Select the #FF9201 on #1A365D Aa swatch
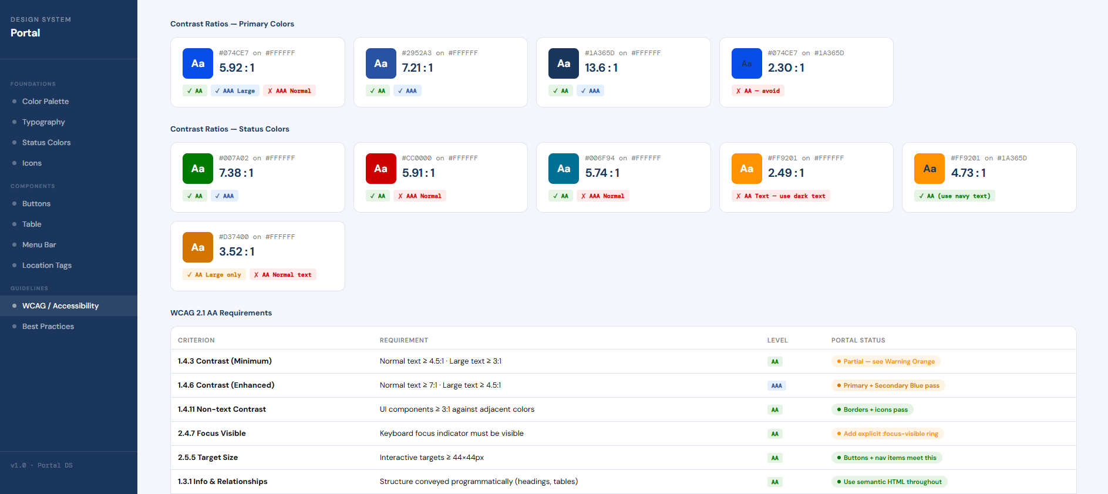 click(929, 169)
